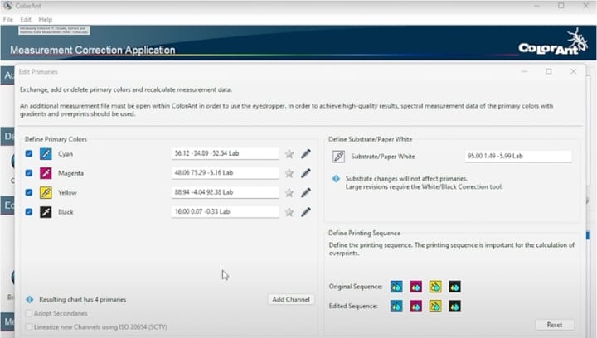Open the Edit menu
Image resolution: width=597 pixels, height=338 pixels.
point(26,19)
